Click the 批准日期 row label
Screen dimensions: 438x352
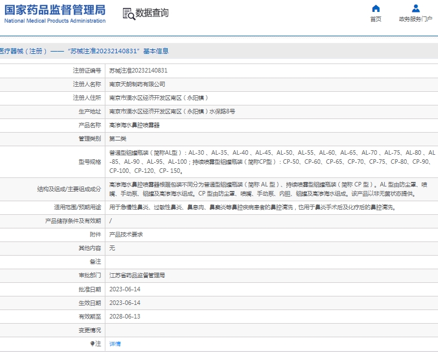pos(90,289)
